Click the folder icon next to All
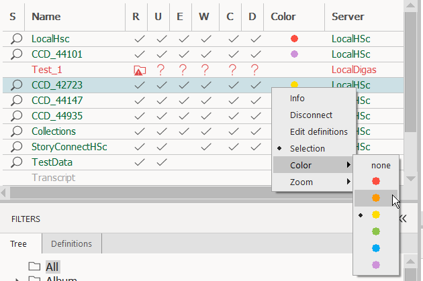 (x=35, y=267)
